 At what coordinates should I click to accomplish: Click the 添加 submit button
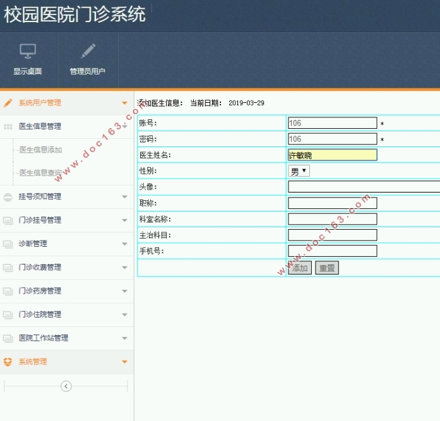tap(300, 268)
